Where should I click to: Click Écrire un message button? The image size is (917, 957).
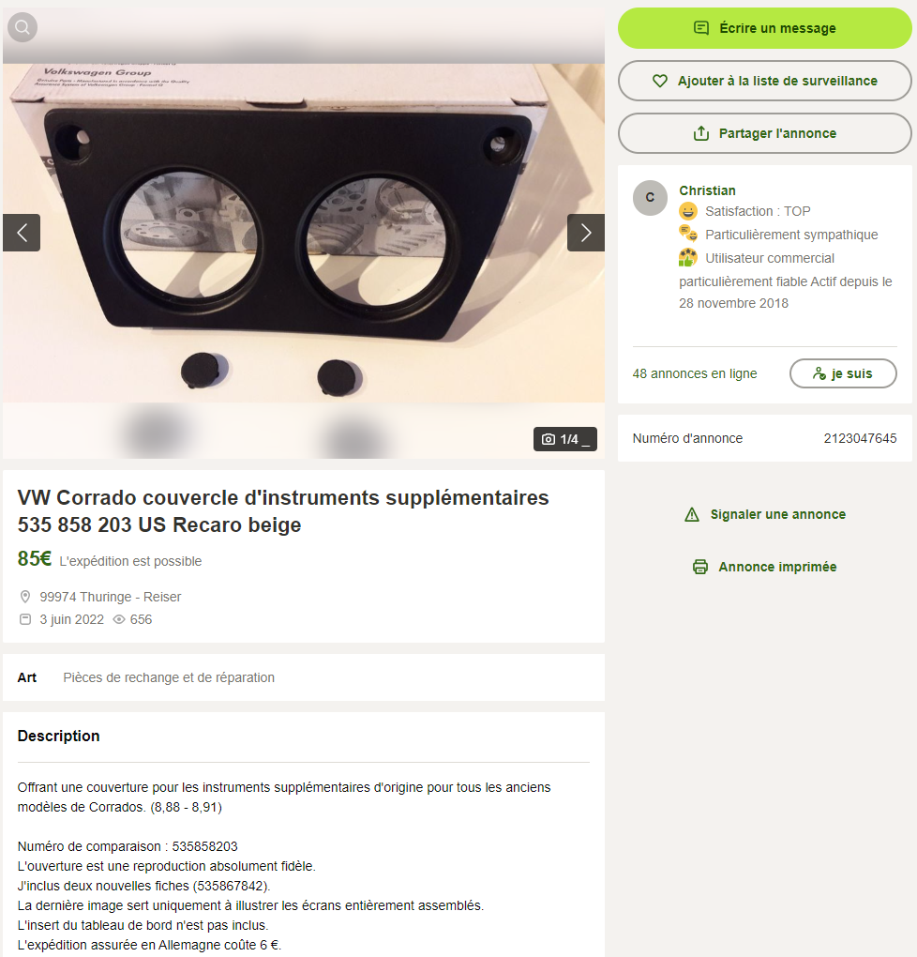tap(764, 28)
